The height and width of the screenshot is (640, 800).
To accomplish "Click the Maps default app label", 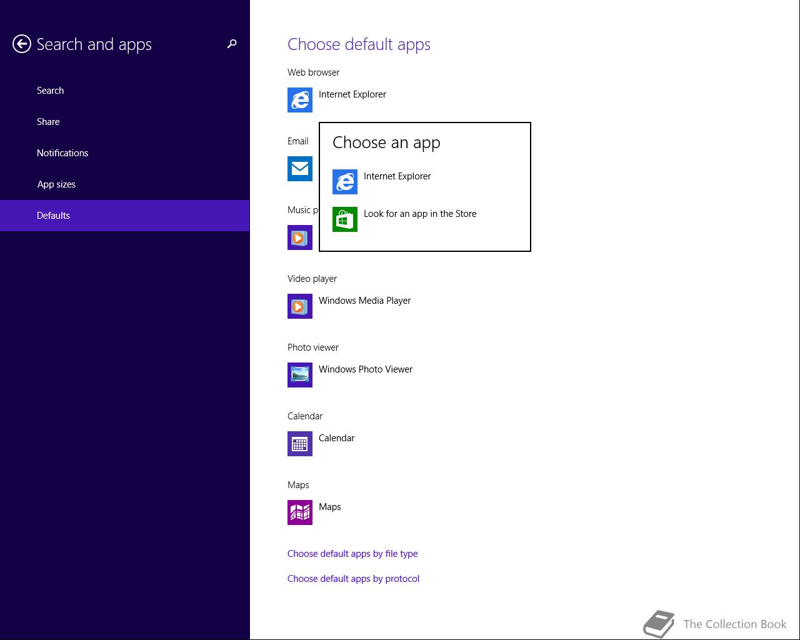I will pyautogui.click(x=329, y=507).
